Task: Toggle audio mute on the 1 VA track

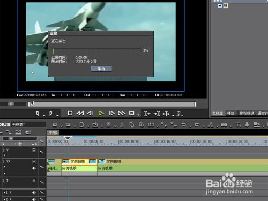Action: 34,168
